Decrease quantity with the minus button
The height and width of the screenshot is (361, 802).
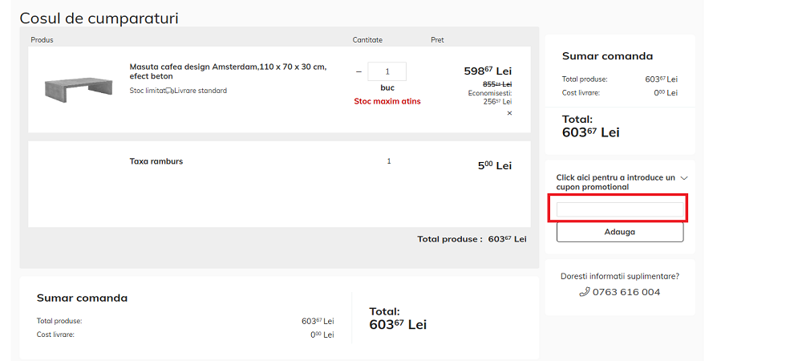[x=358, y=71]
